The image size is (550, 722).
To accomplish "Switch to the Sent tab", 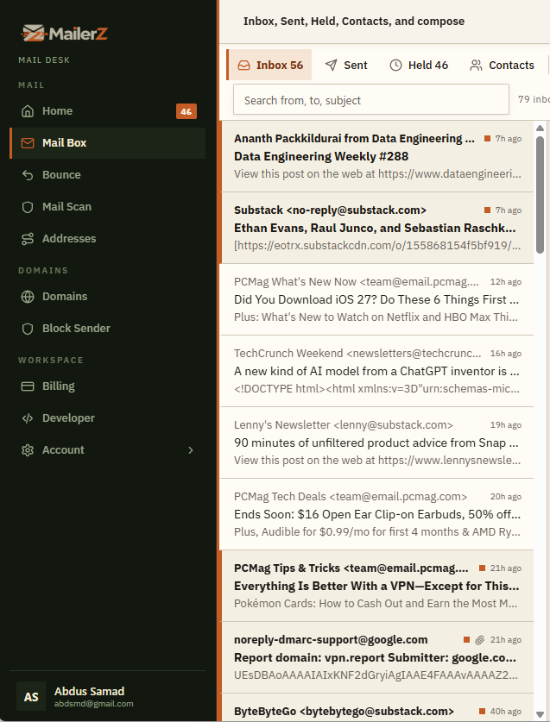I will pos(346,65).
